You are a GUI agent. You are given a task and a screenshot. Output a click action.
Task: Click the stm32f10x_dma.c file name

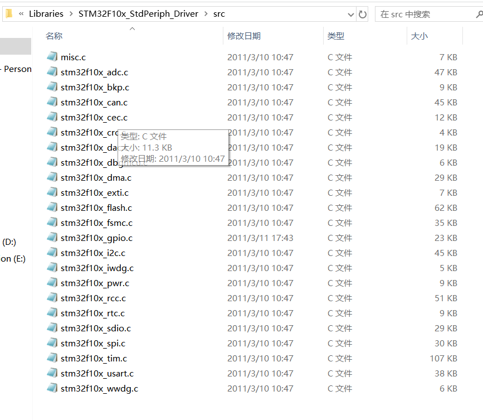tap(96, 177)
